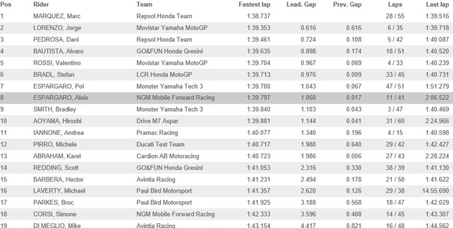Image resolution: width=453 pixels, height=228 pixels.
Task: Open rider REDDING, Scott
Action: pos(56,168)
